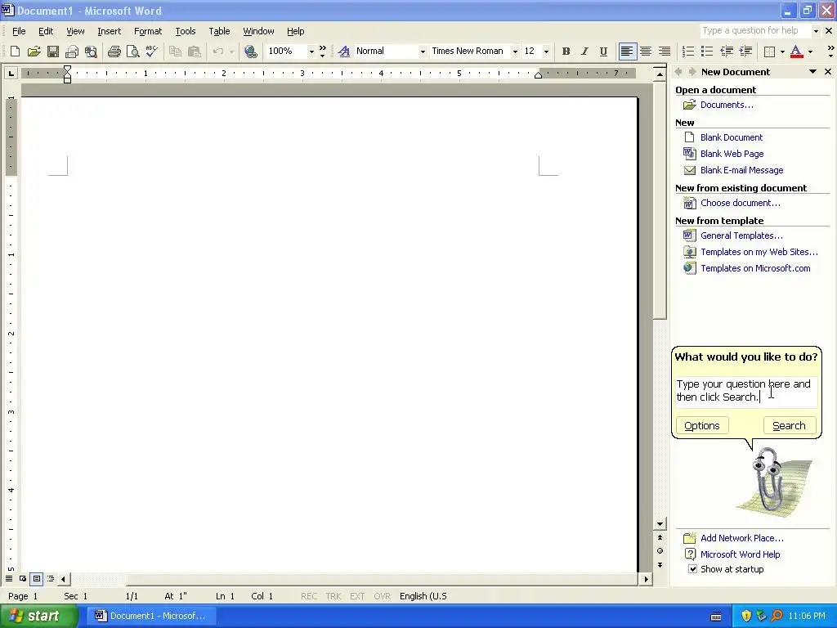This screenshot has height=628, width=837.
Task: Apply Italic formatting
Action: click(x=584, y=52)
